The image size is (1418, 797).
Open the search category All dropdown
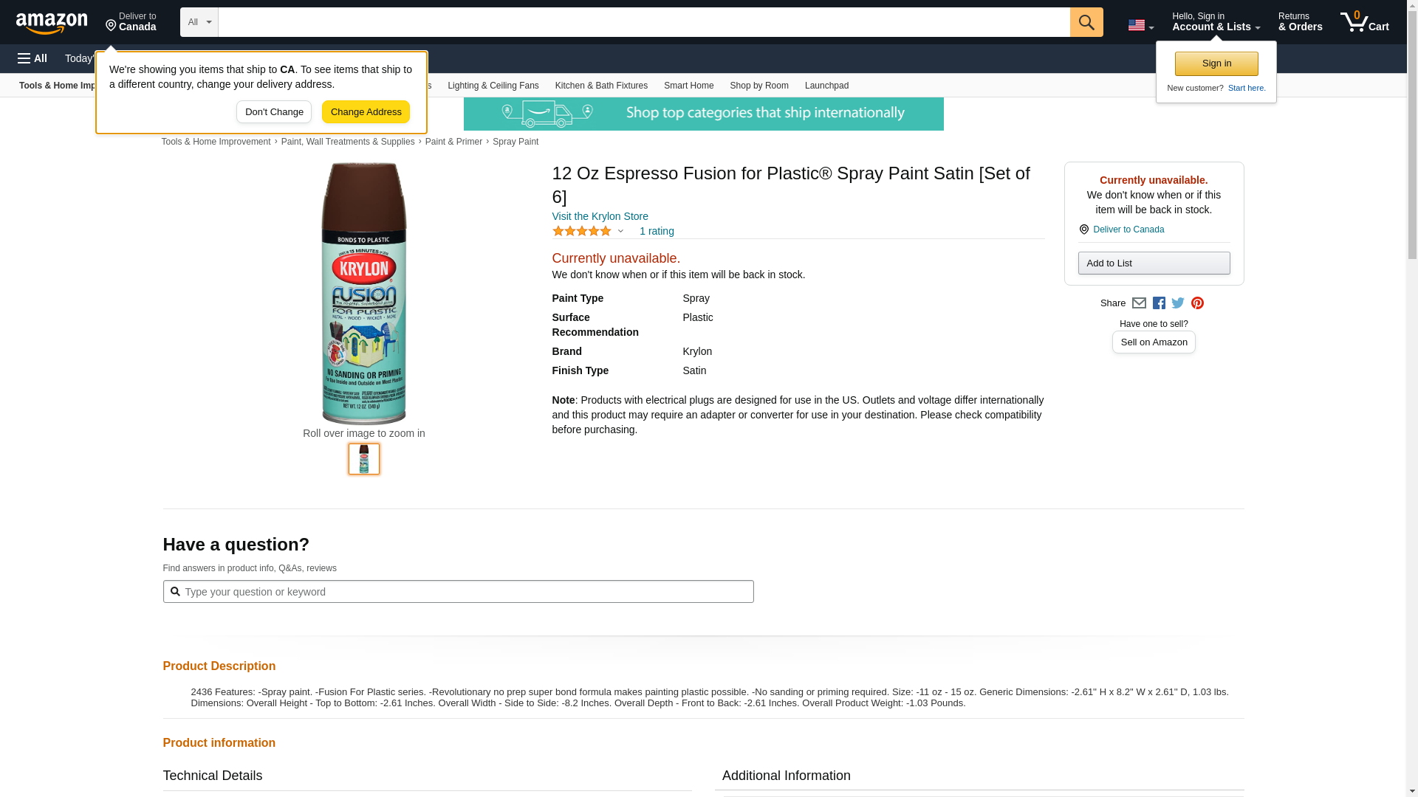coord(199,22)
